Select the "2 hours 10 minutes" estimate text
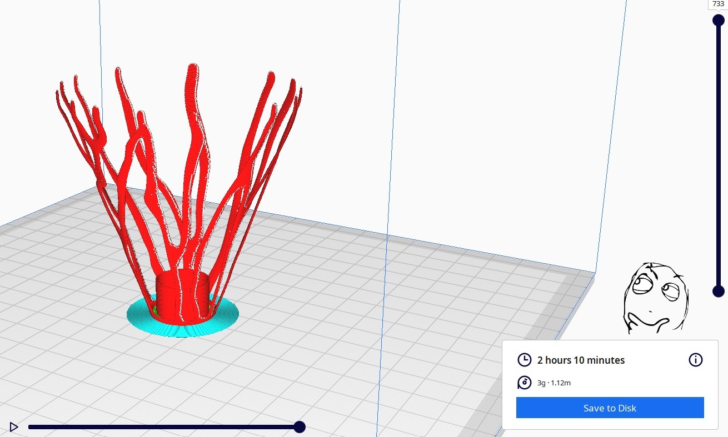The height and width of the screenshot is (437, 728). tap(581, 360)
